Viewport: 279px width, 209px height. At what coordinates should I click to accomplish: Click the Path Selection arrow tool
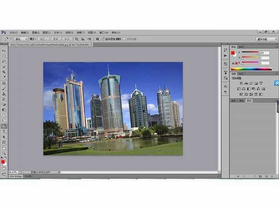4,137
